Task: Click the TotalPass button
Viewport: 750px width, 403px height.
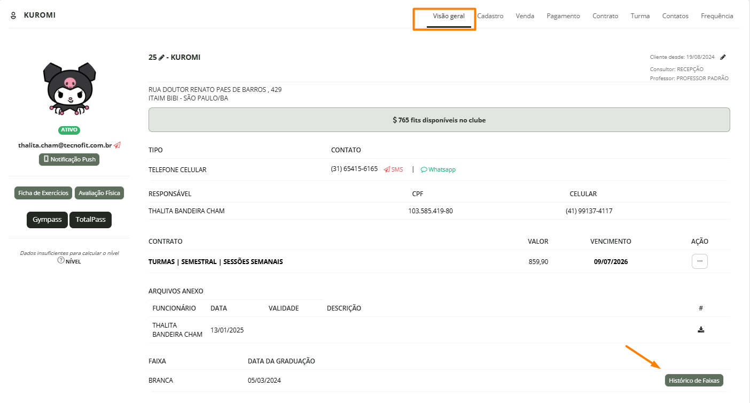Action: (x=90, y=220)
